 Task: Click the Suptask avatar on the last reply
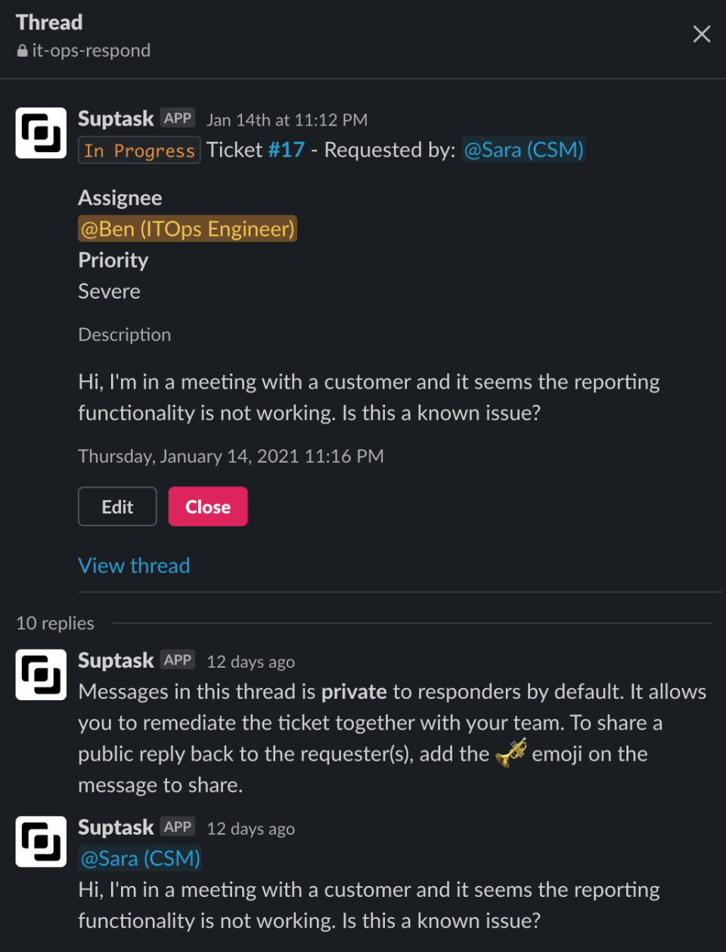tap(41, 842)
